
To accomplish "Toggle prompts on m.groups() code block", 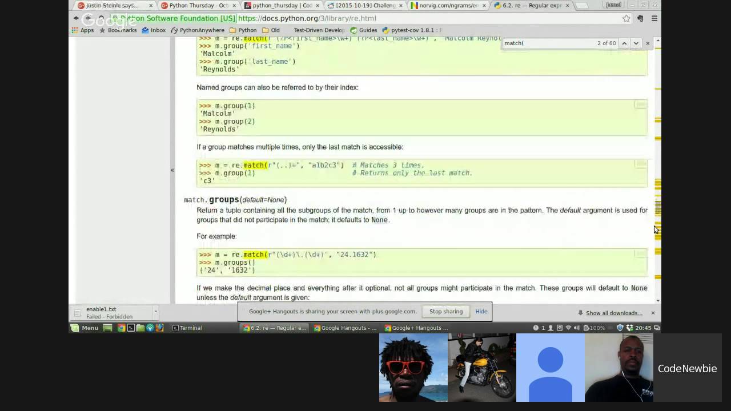I will coord(640,254).
